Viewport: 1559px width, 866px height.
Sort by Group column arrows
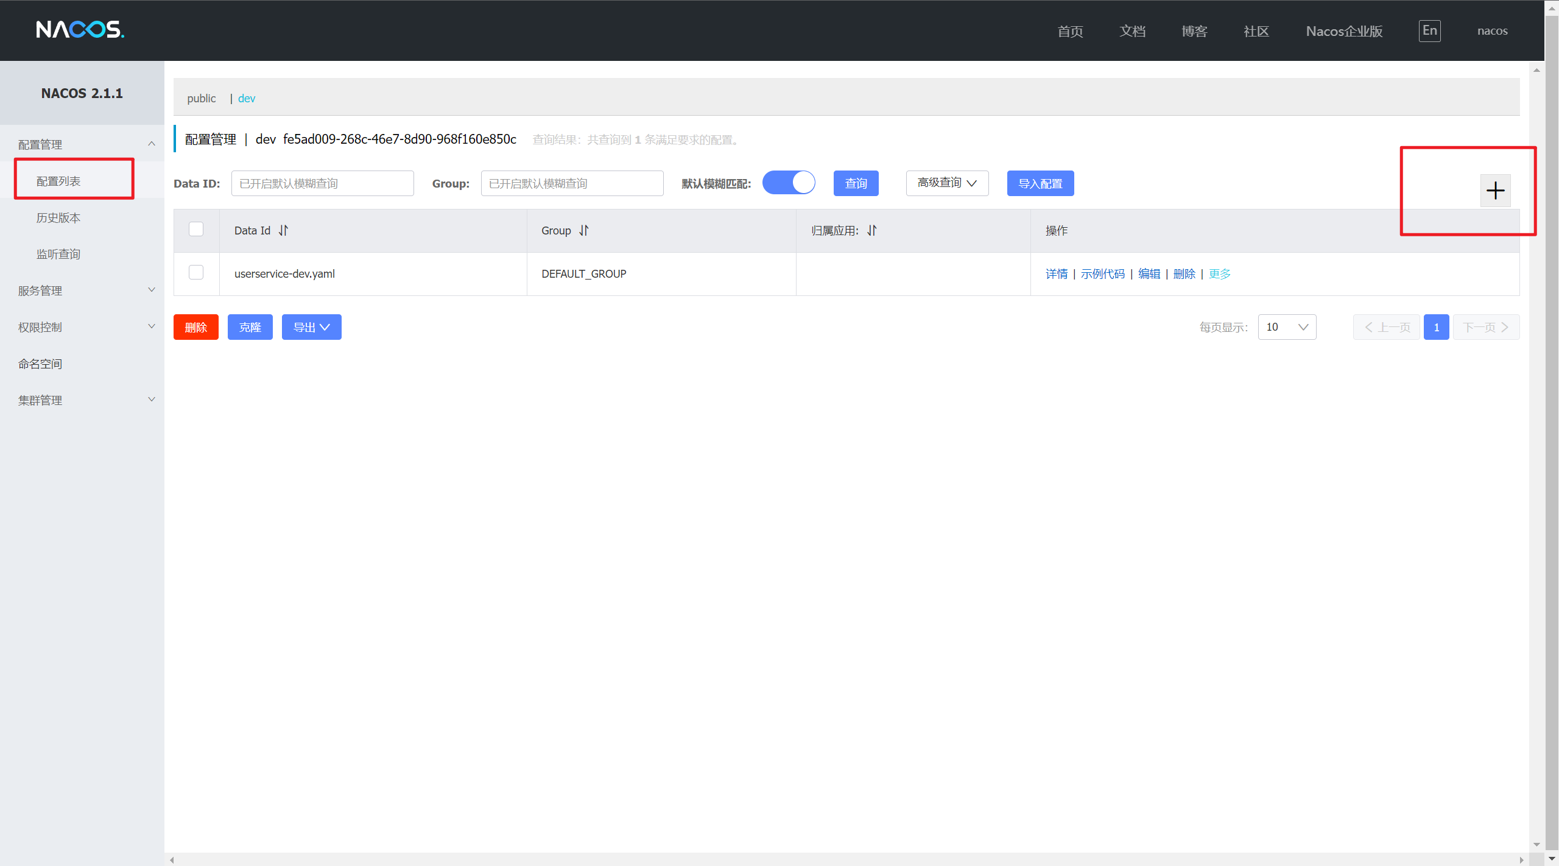pos(583,230)
